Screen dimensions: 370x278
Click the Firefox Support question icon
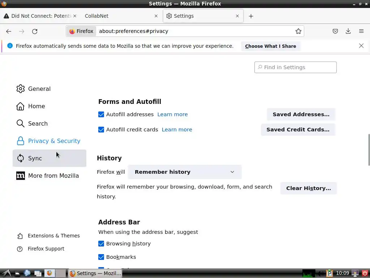coord(20,249)
